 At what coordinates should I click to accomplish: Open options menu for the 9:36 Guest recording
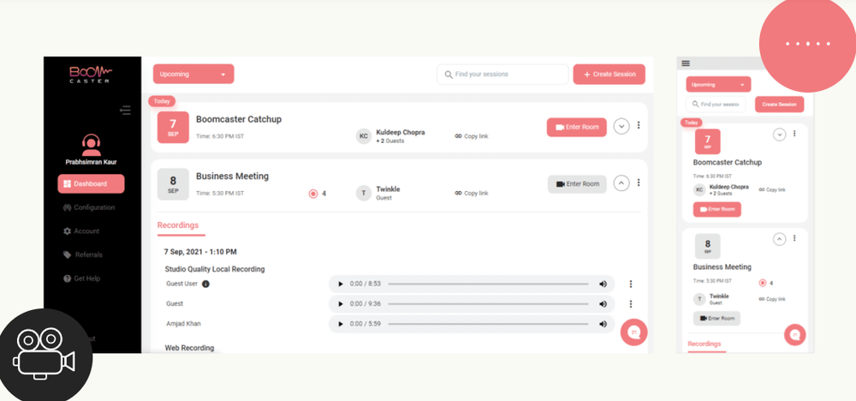coord(631,304)
